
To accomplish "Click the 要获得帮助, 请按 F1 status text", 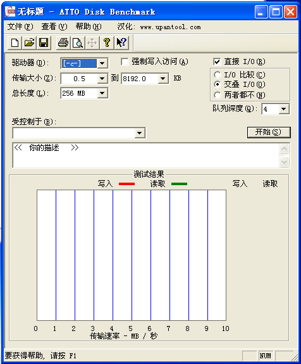I will (x=40, y=356).
